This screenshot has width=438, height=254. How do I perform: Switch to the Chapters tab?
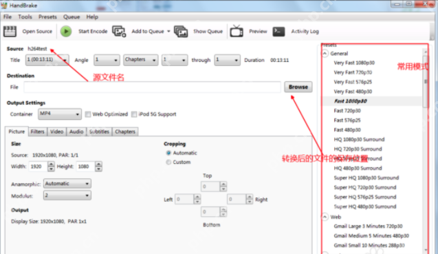click(x=125, y=131)
